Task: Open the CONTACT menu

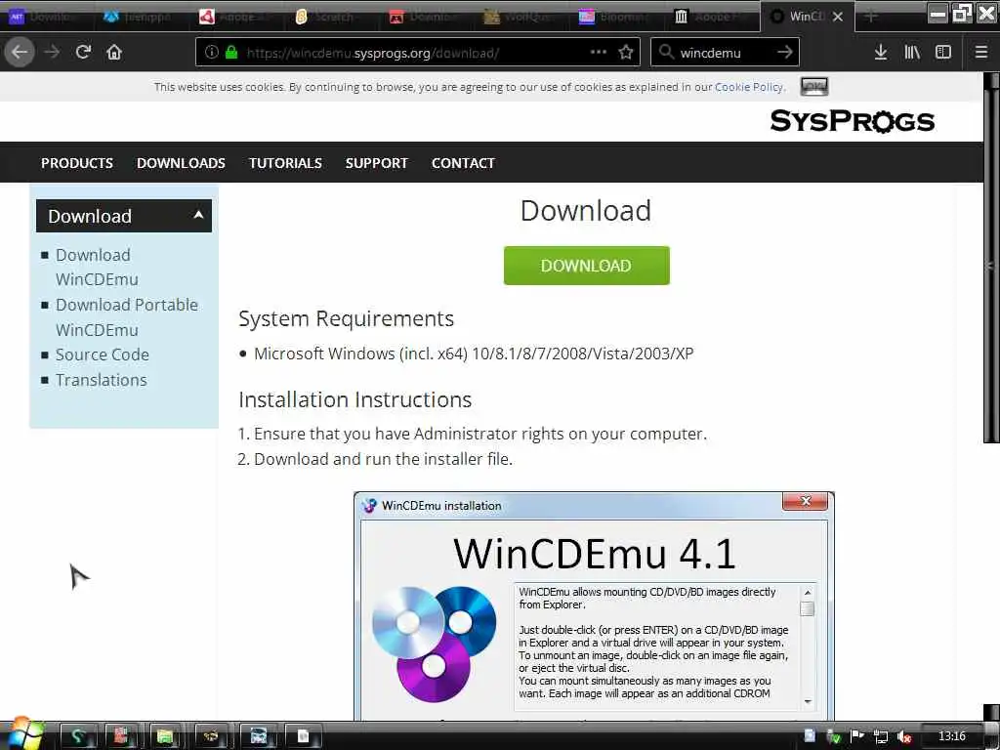Action: pos(463,163)
